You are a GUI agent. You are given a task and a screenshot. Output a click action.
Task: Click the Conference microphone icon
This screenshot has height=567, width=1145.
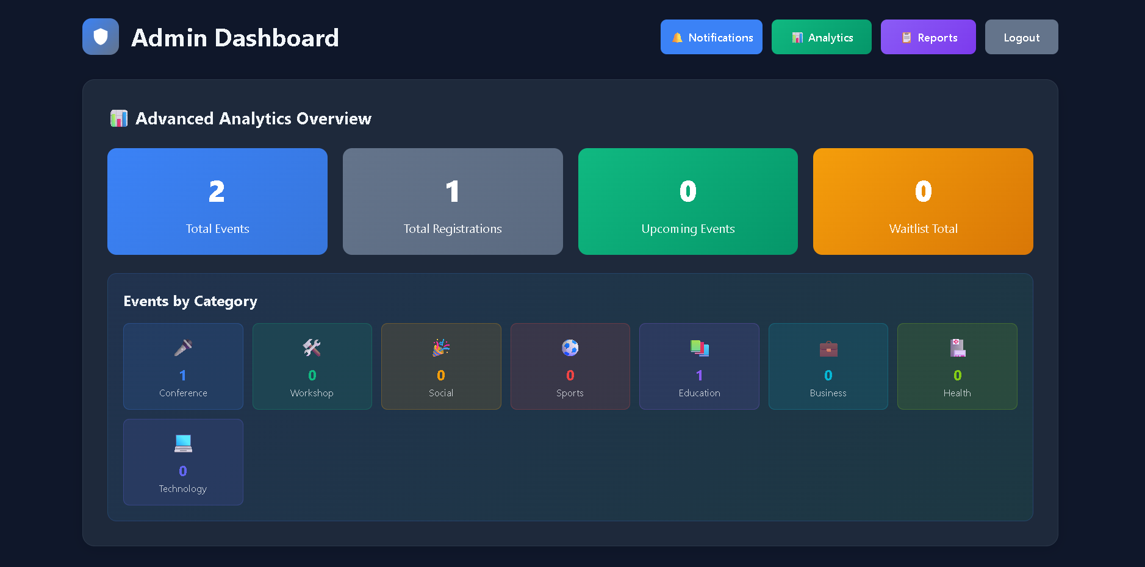(183, 348)
